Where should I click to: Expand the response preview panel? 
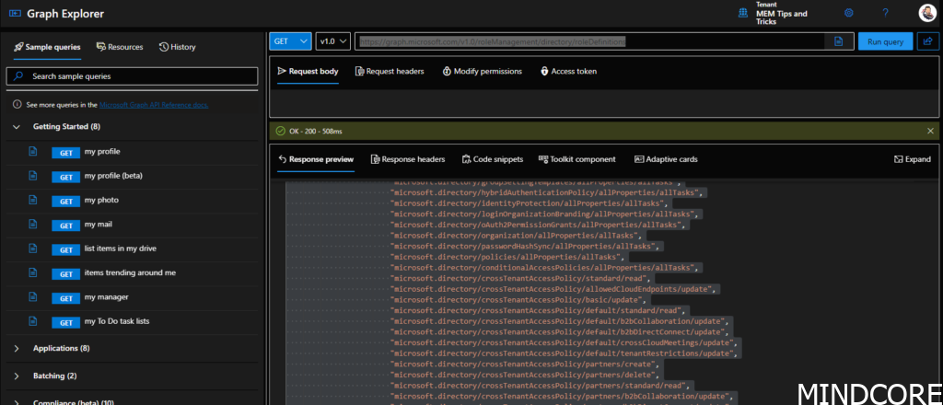913,159
